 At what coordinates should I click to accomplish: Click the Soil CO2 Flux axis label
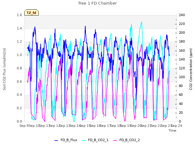[4, 69]
